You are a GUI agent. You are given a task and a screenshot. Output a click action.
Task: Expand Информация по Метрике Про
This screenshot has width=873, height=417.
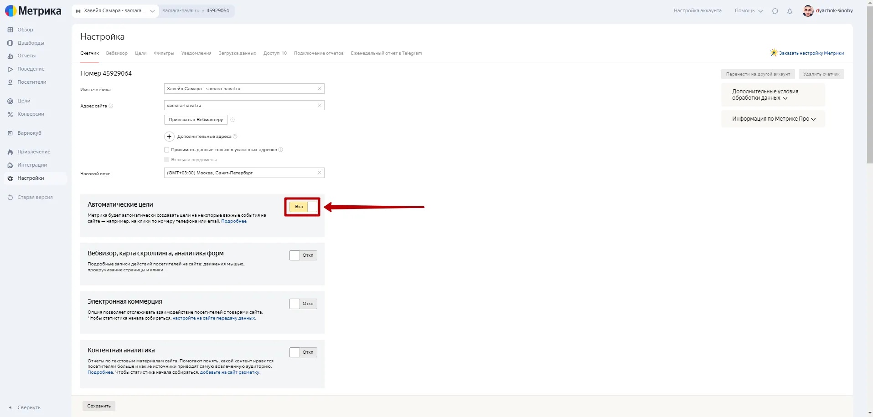(x=774, y=119)
